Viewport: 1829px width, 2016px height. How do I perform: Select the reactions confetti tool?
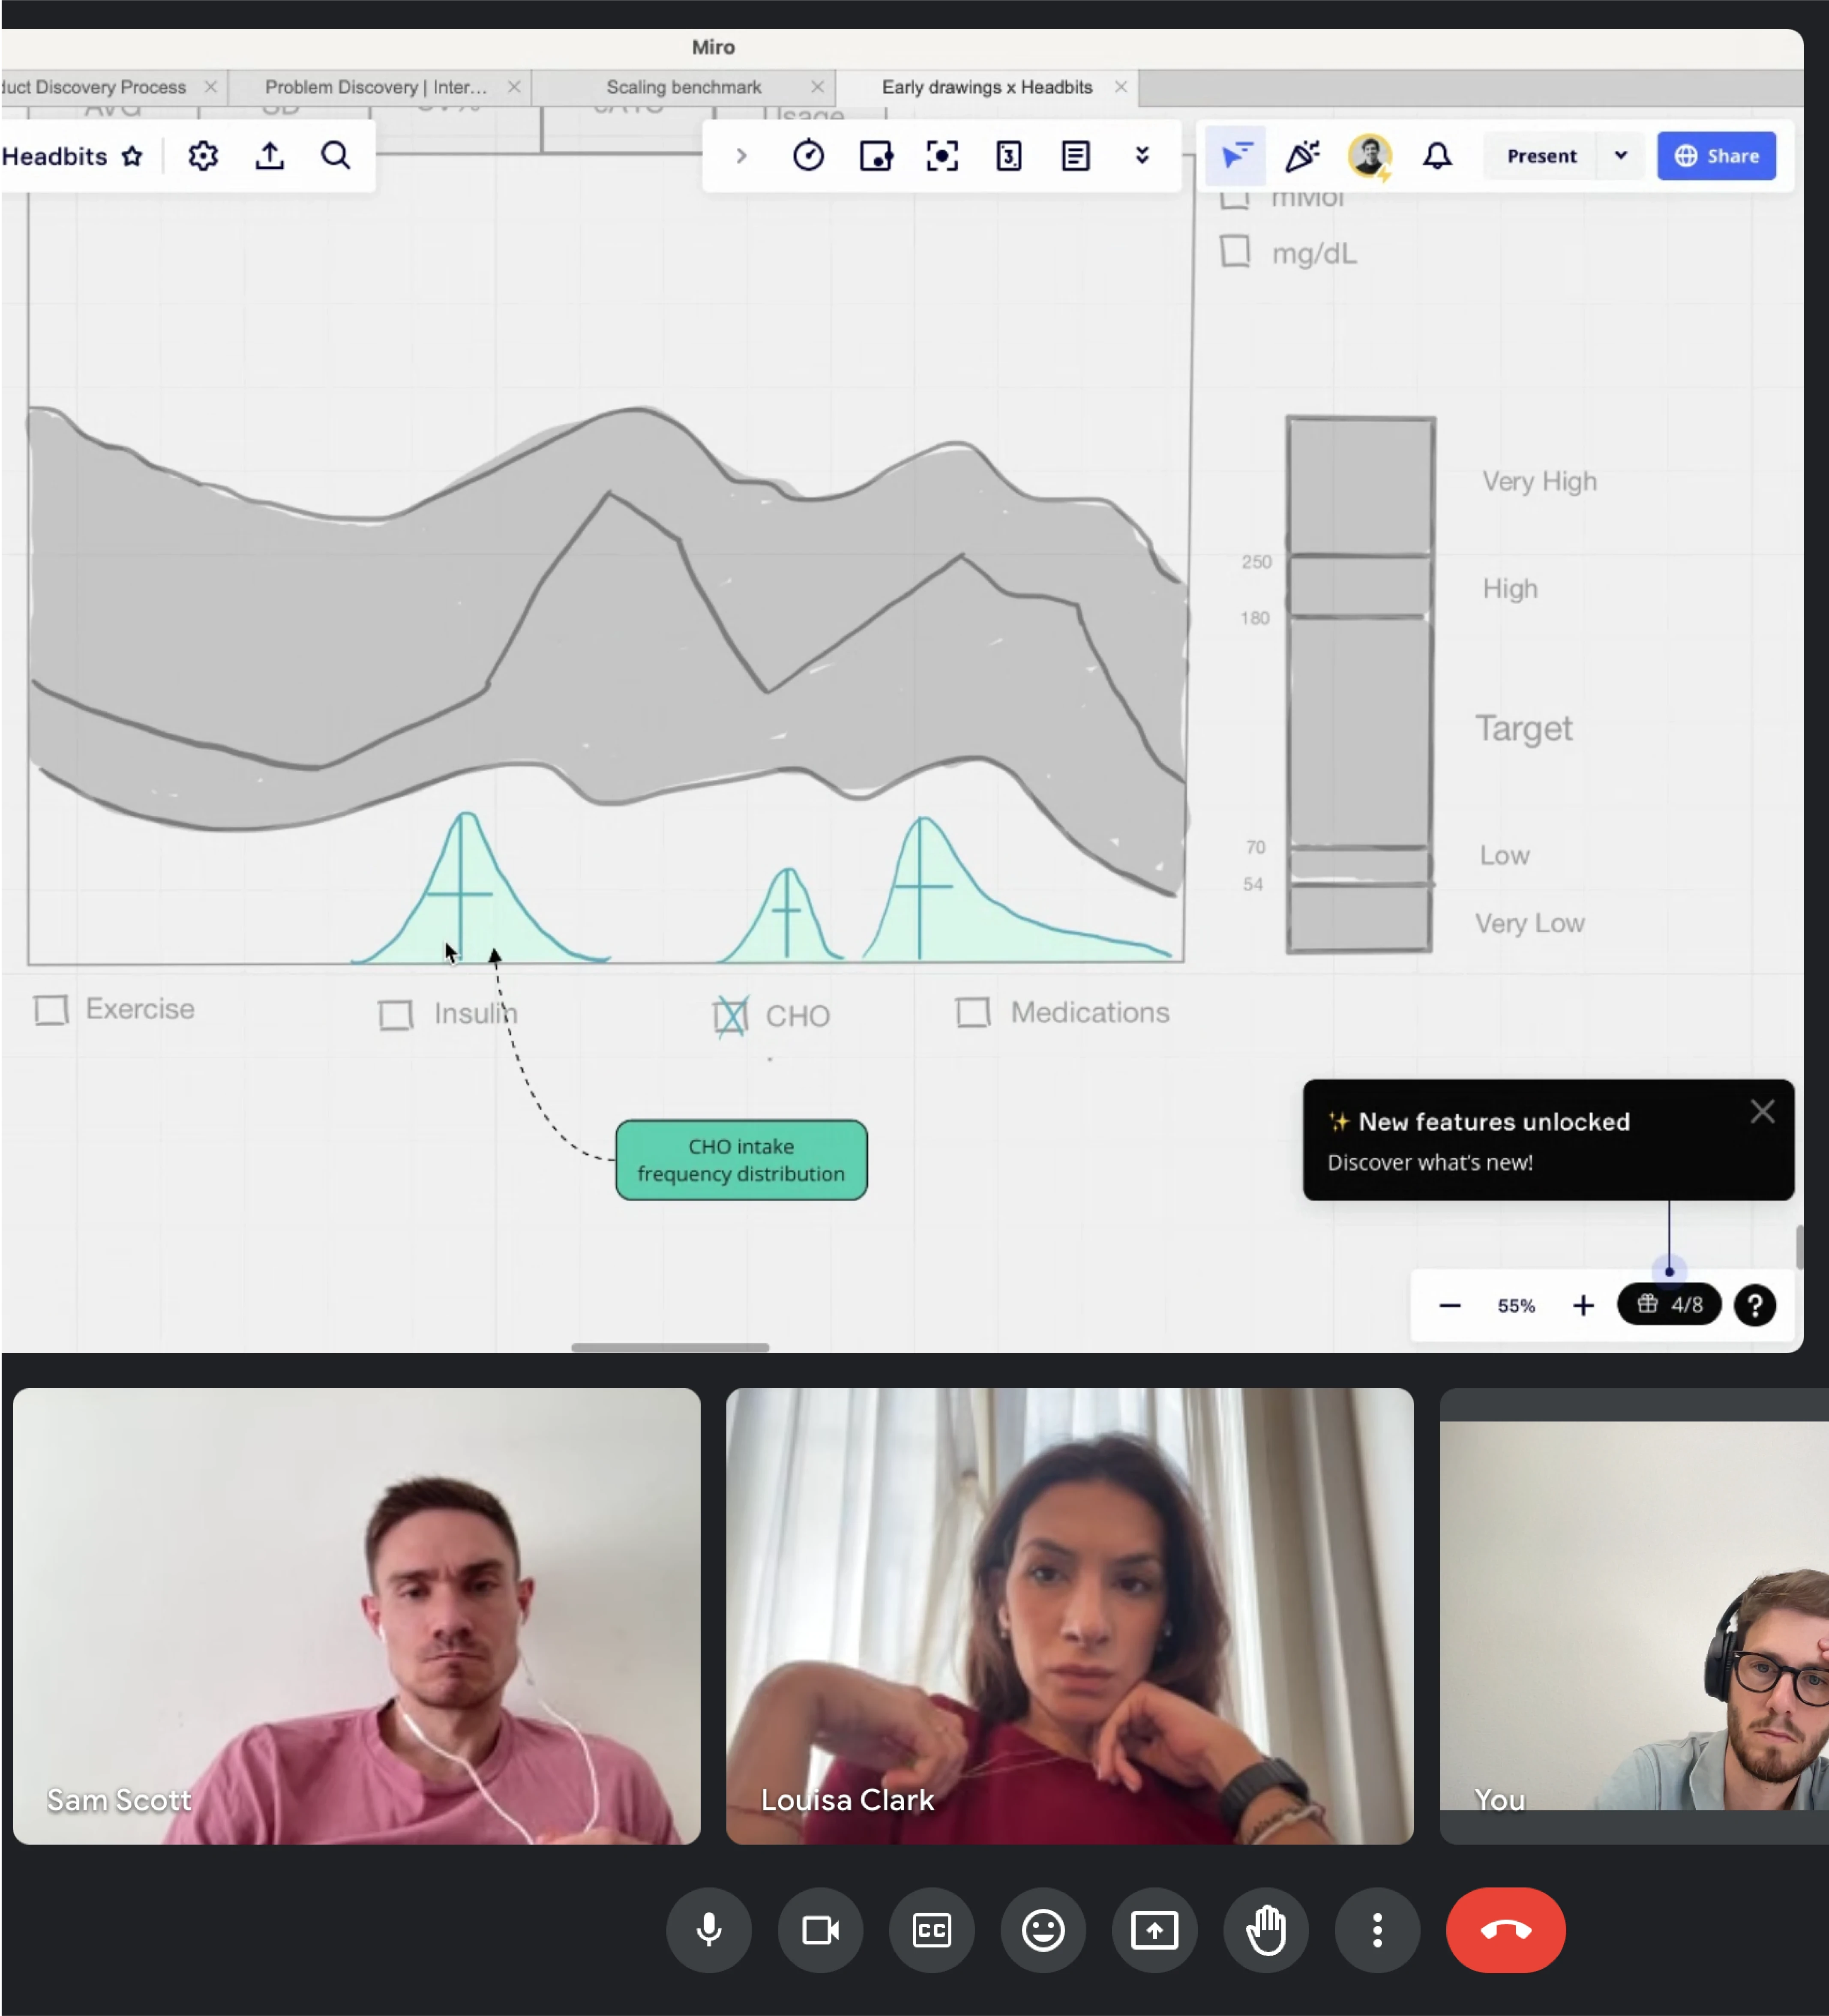click(x=1301, y=155)
